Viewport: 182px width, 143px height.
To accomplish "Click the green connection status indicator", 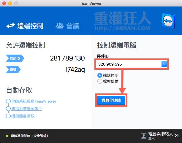I will tap(7, 136).
